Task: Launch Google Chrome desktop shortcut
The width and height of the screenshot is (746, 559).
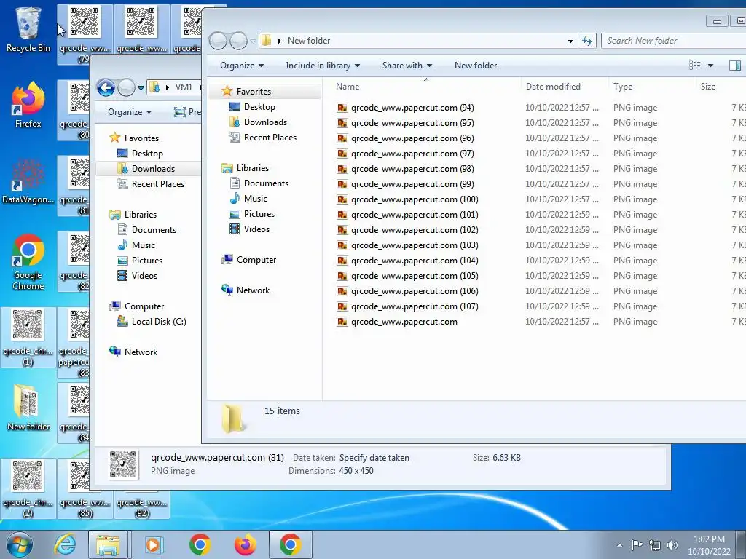Action: click(28, 262)
